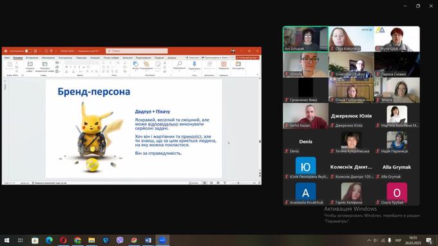Click the text Він за справедливість
438x246 pixels.
pyautogui.click(x=158, y=154)
